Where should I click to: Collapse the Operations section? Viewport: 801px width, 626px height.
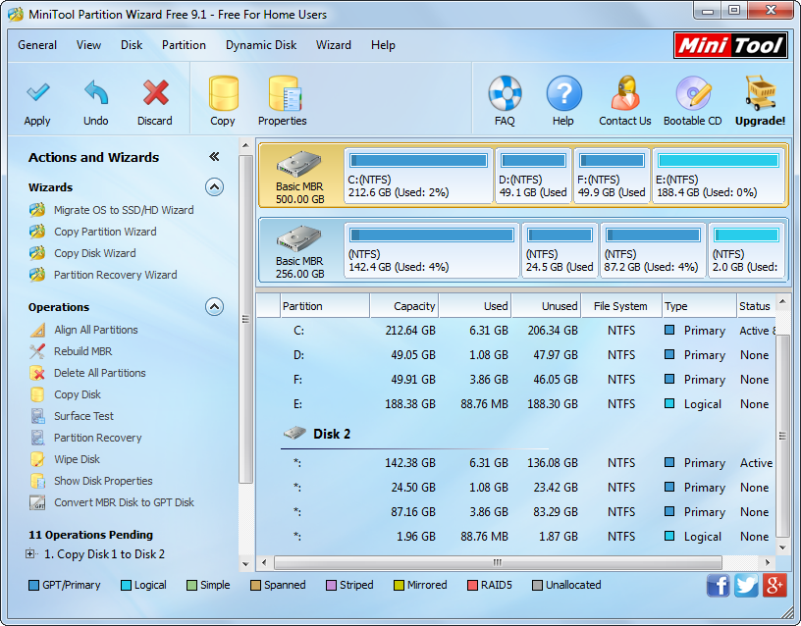[x=215, y=307]
